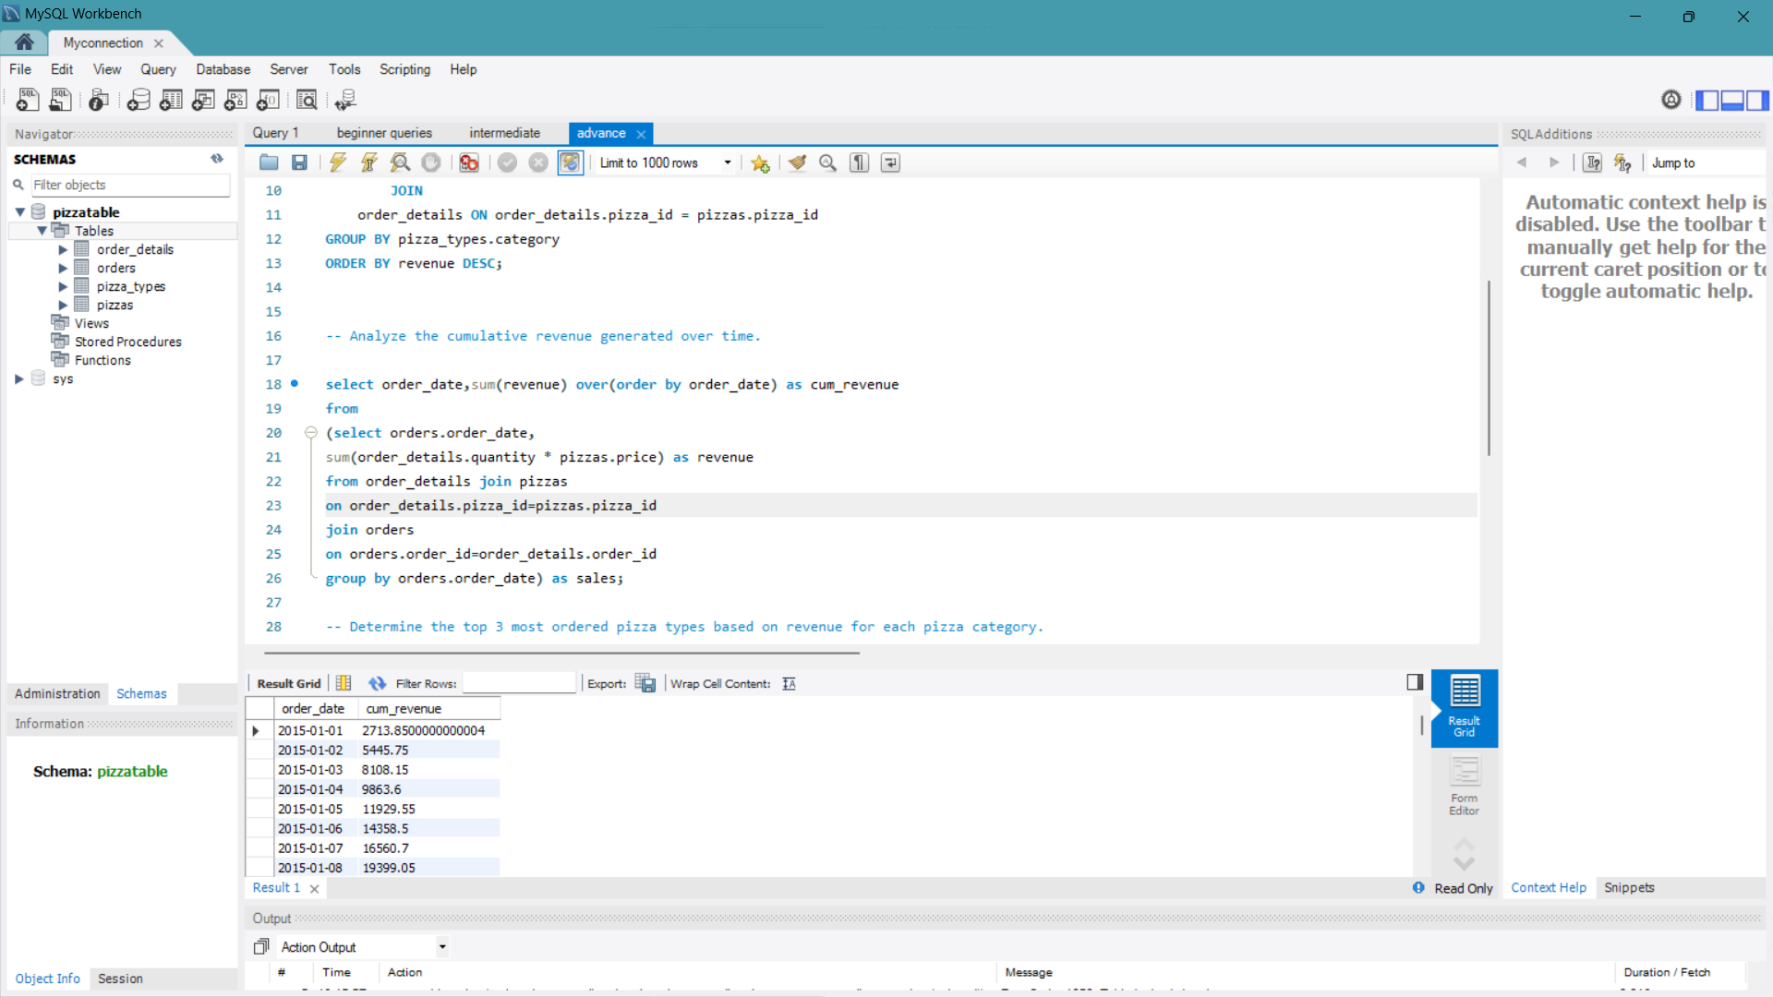Collapse the pizzatable schema
1773x997 pixels.
point(20,212)
